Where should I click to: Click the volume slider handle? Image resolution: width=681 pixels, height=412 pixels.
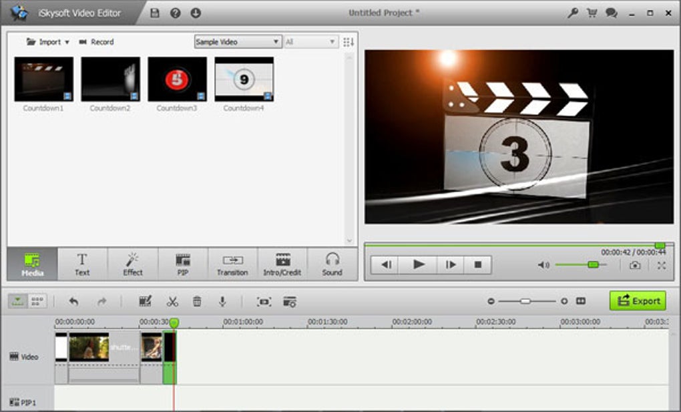click(593, 264)
